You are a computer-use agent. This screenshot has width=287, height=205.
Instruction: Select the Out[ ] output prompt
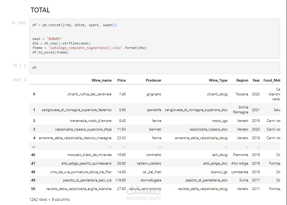point(20,80)
